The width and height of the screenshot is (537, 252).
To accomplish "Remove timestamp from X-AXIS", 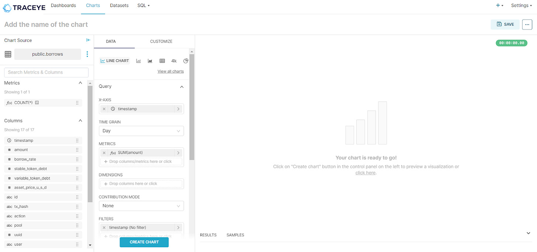I will (x=104, y=109).
